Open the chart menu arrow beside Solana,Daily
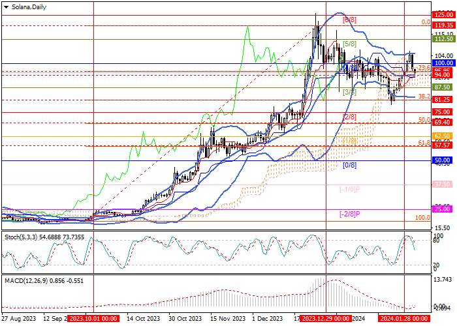Image resolution: width=457 pixels, height=326 pixels. [x=6, y=7]
